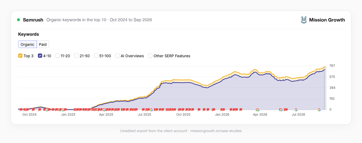362x143 pixels.
Task: Click the Mission Growth brand name
Action: click(x=327, y=20)
